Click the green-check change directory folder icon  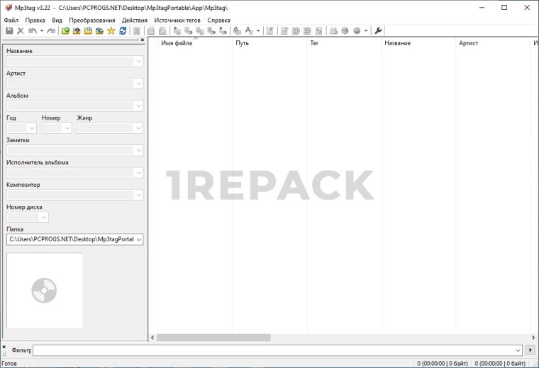[x=65, y=31]
